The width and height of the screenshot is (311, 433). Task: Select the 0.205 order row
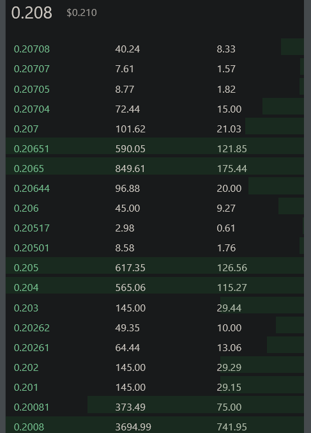pos(155,268)
